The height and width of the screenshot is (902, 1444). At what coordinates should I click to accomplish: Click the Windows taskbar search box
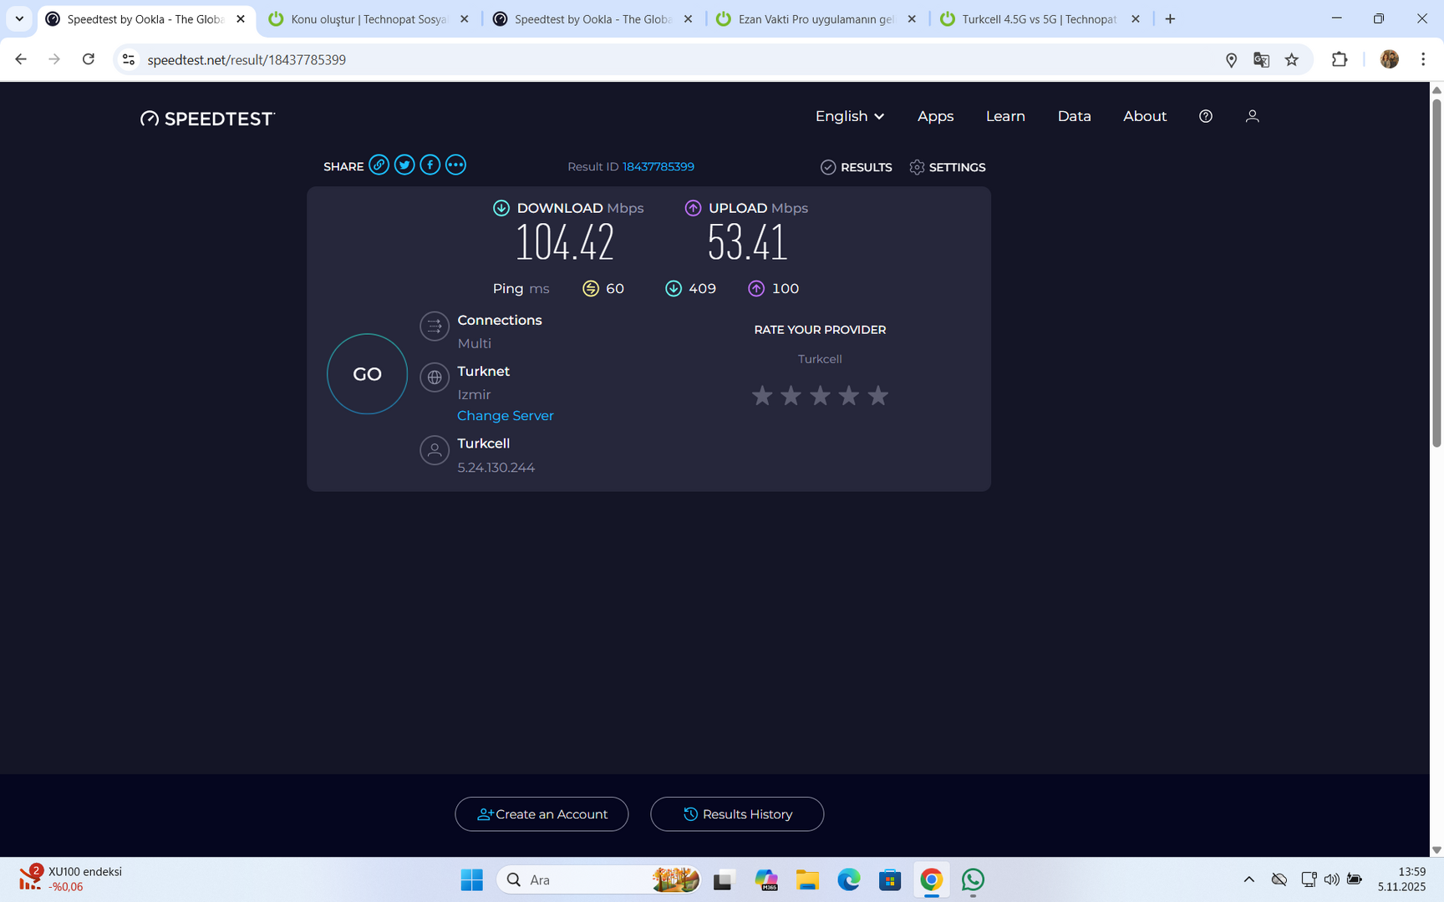tap(599, 879)
